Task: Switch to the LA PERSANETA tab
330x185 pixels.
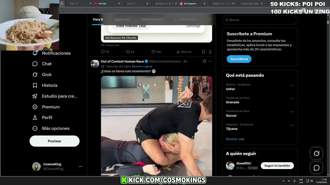Action: coord(187,20)
